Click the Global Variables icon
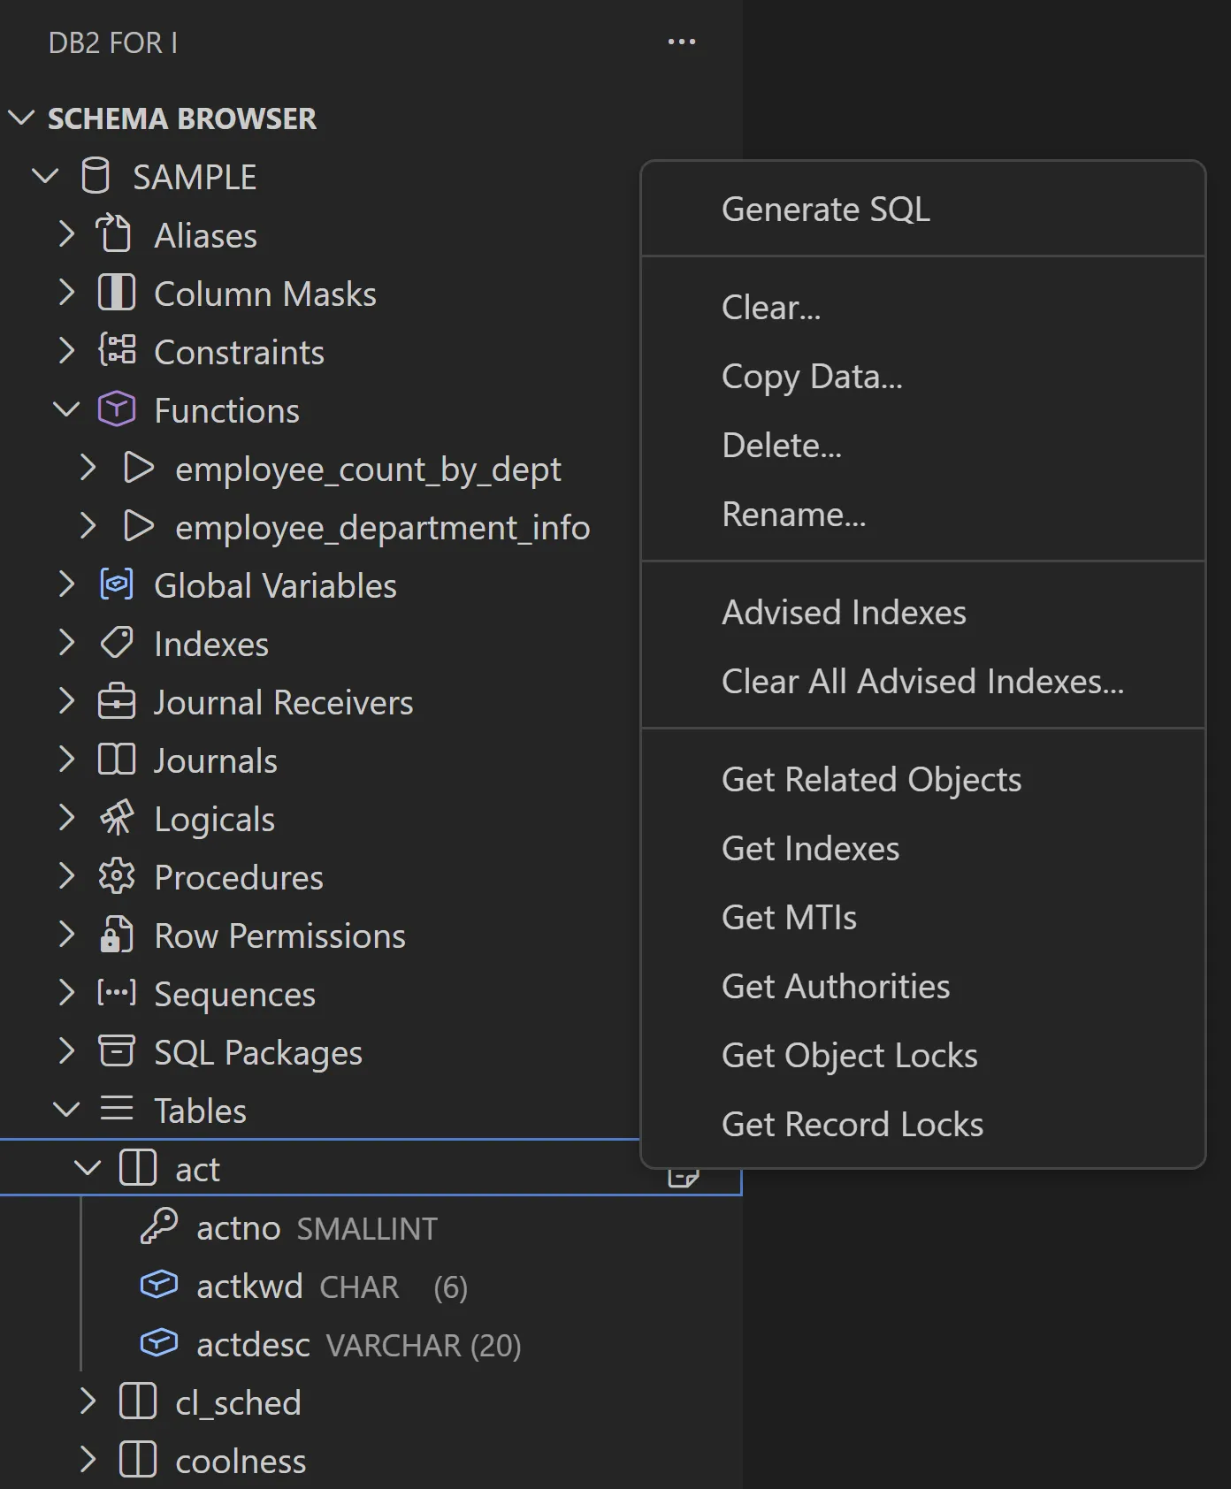 117,585
